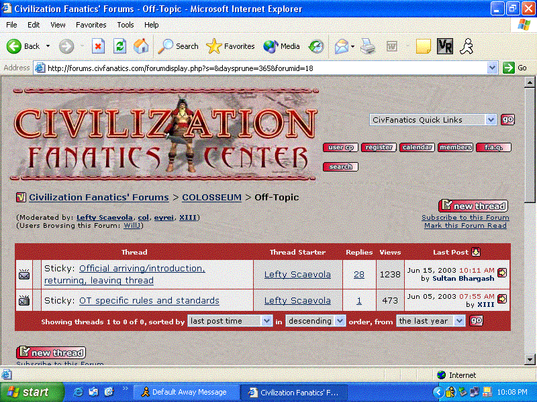Click the VR toolbar icon
This screenshot has height=402, width=537.
445,46
